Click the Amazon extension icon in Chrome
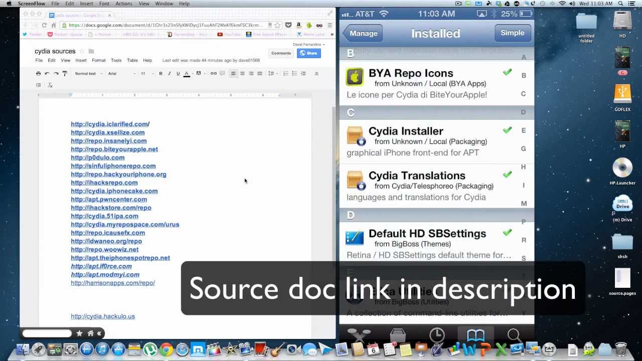 [x=298, y=25]
